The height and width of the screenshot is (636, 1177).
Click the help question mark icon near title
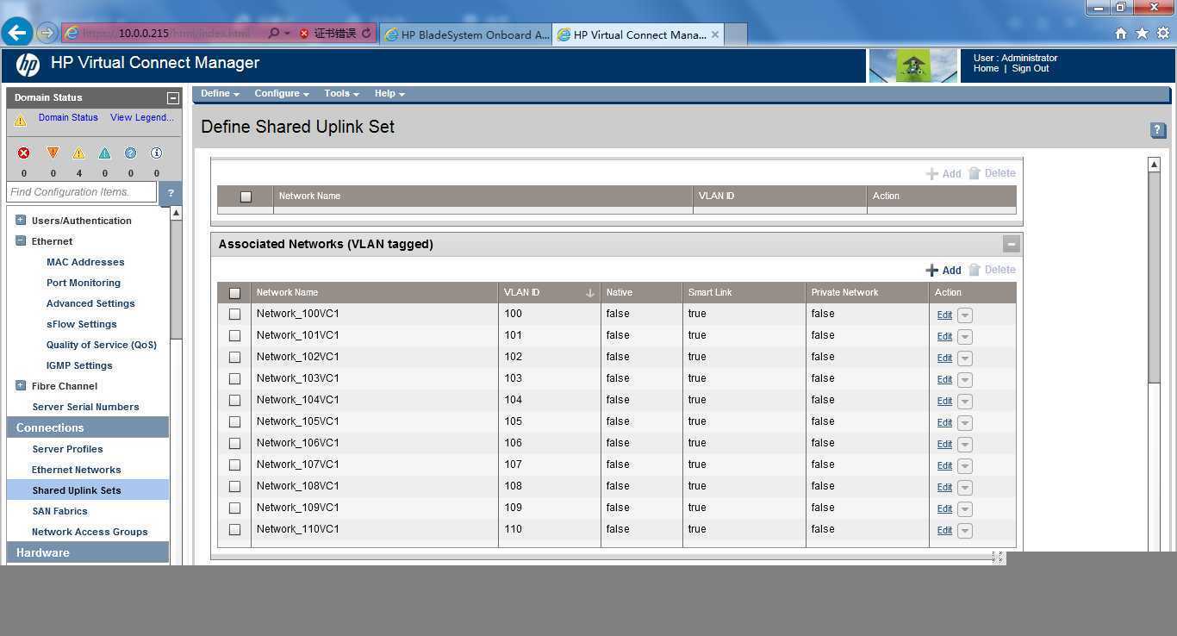pos(1158,130)
